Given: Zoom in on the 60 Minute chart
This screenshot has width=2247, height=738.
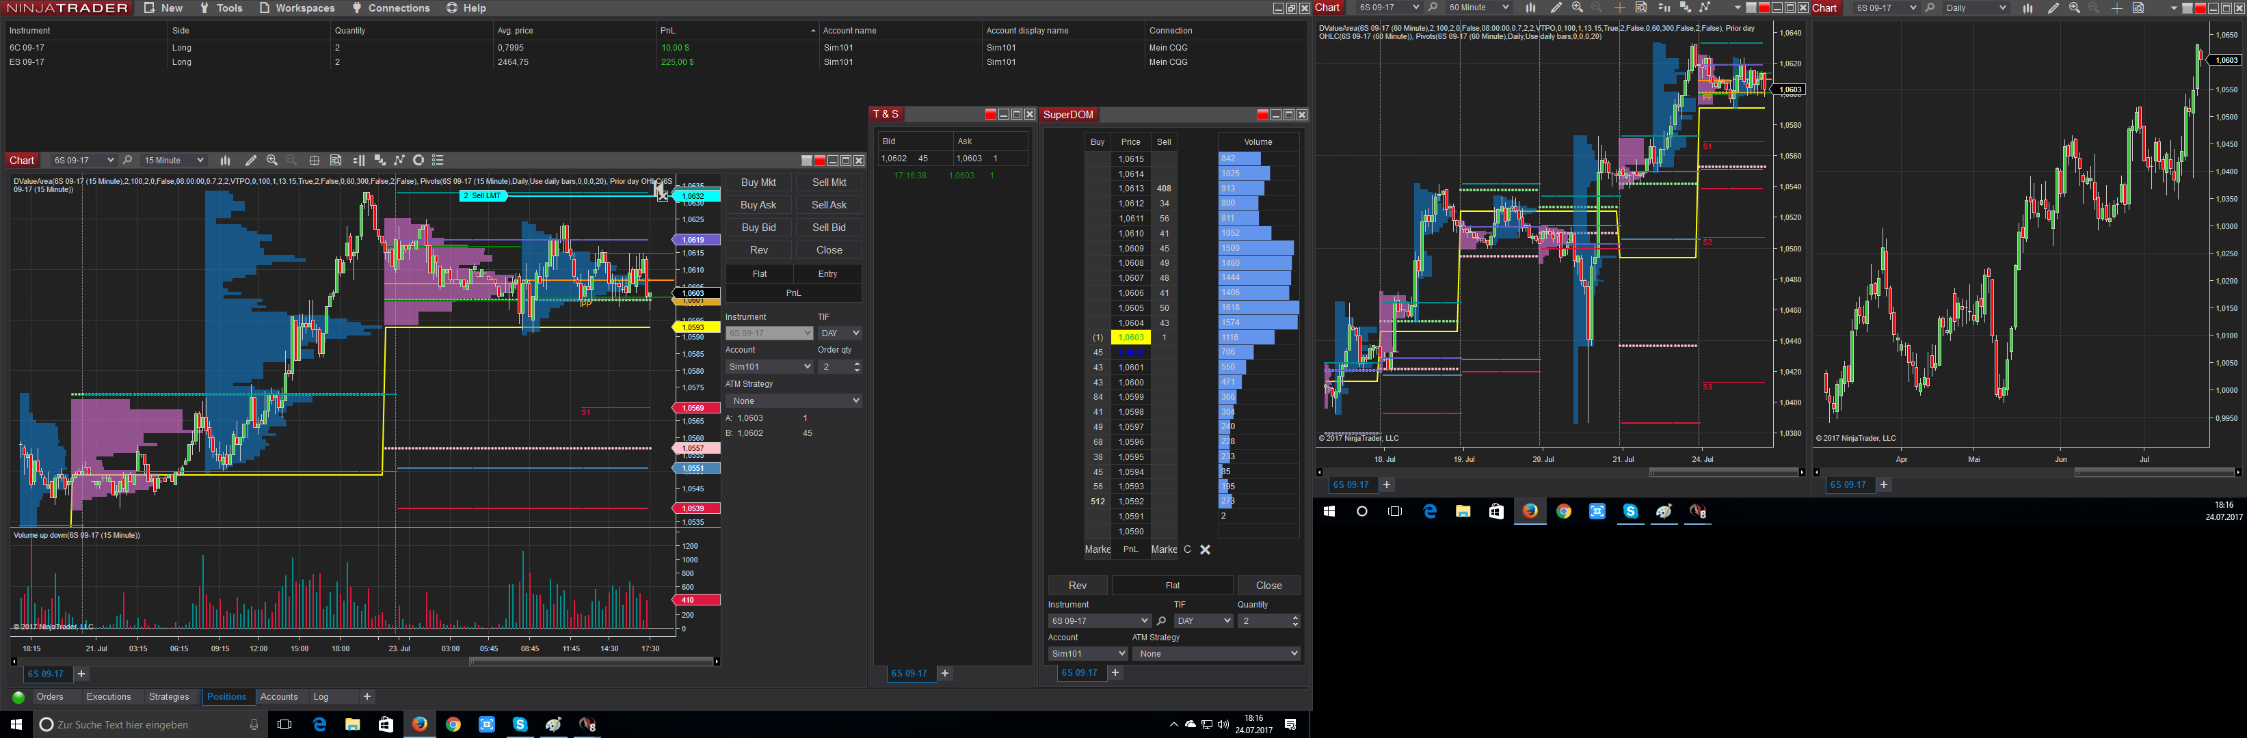Looking at the screenshot, I should 1577,8.
